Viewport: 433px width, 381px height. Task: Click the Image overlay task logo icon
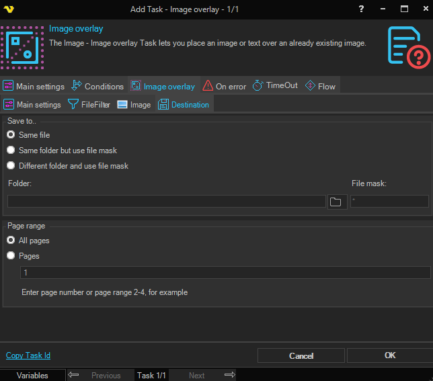pos(22,46)
